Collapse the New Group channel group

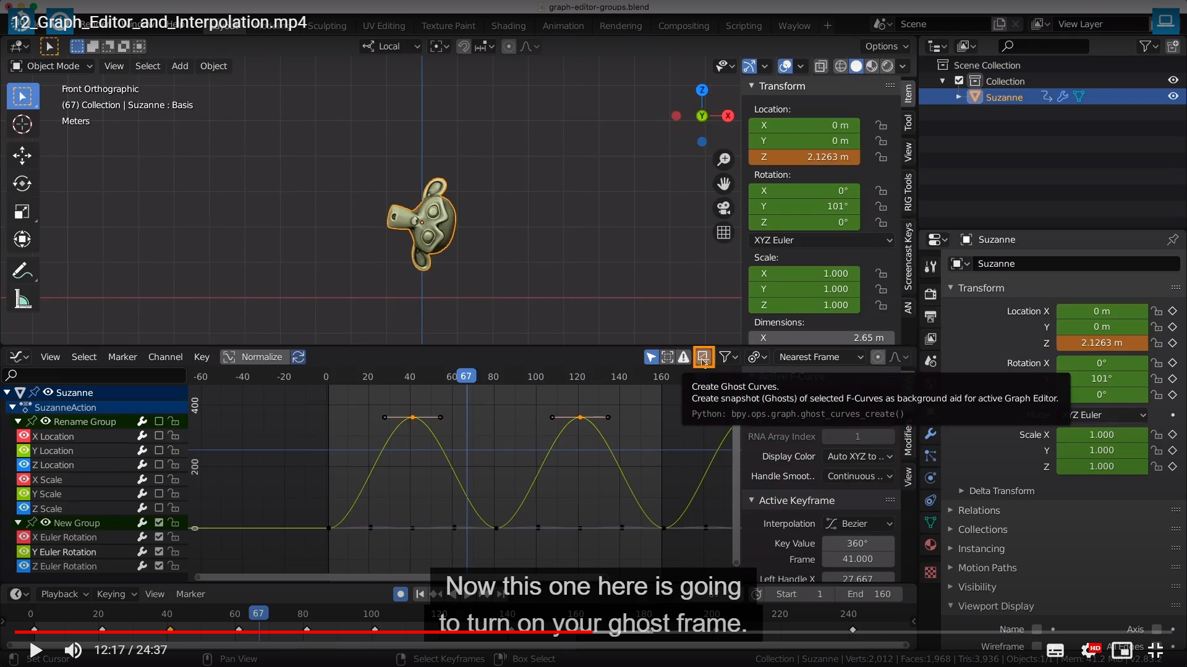18,522
